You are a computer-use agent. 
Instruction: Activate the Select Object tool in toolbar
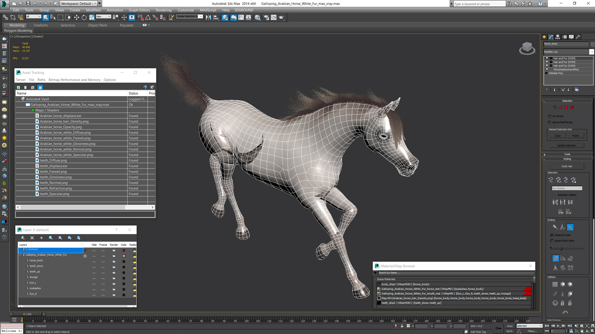click(46, 17)
